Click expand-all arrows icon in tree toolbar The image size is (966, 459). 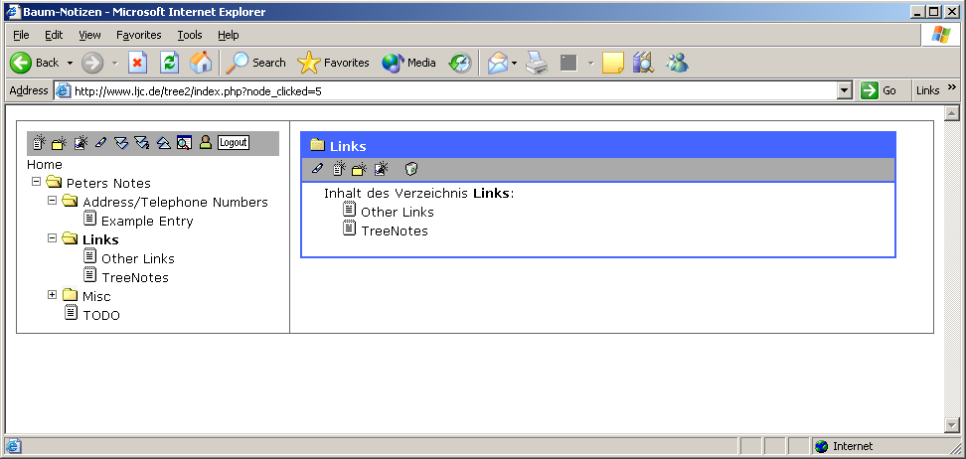pos(121,143)
